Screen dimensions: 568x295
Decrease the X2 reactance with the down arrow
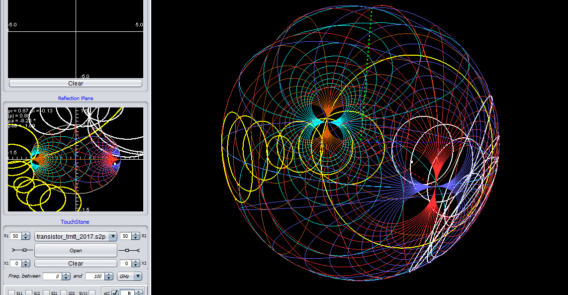pos(135,265)
